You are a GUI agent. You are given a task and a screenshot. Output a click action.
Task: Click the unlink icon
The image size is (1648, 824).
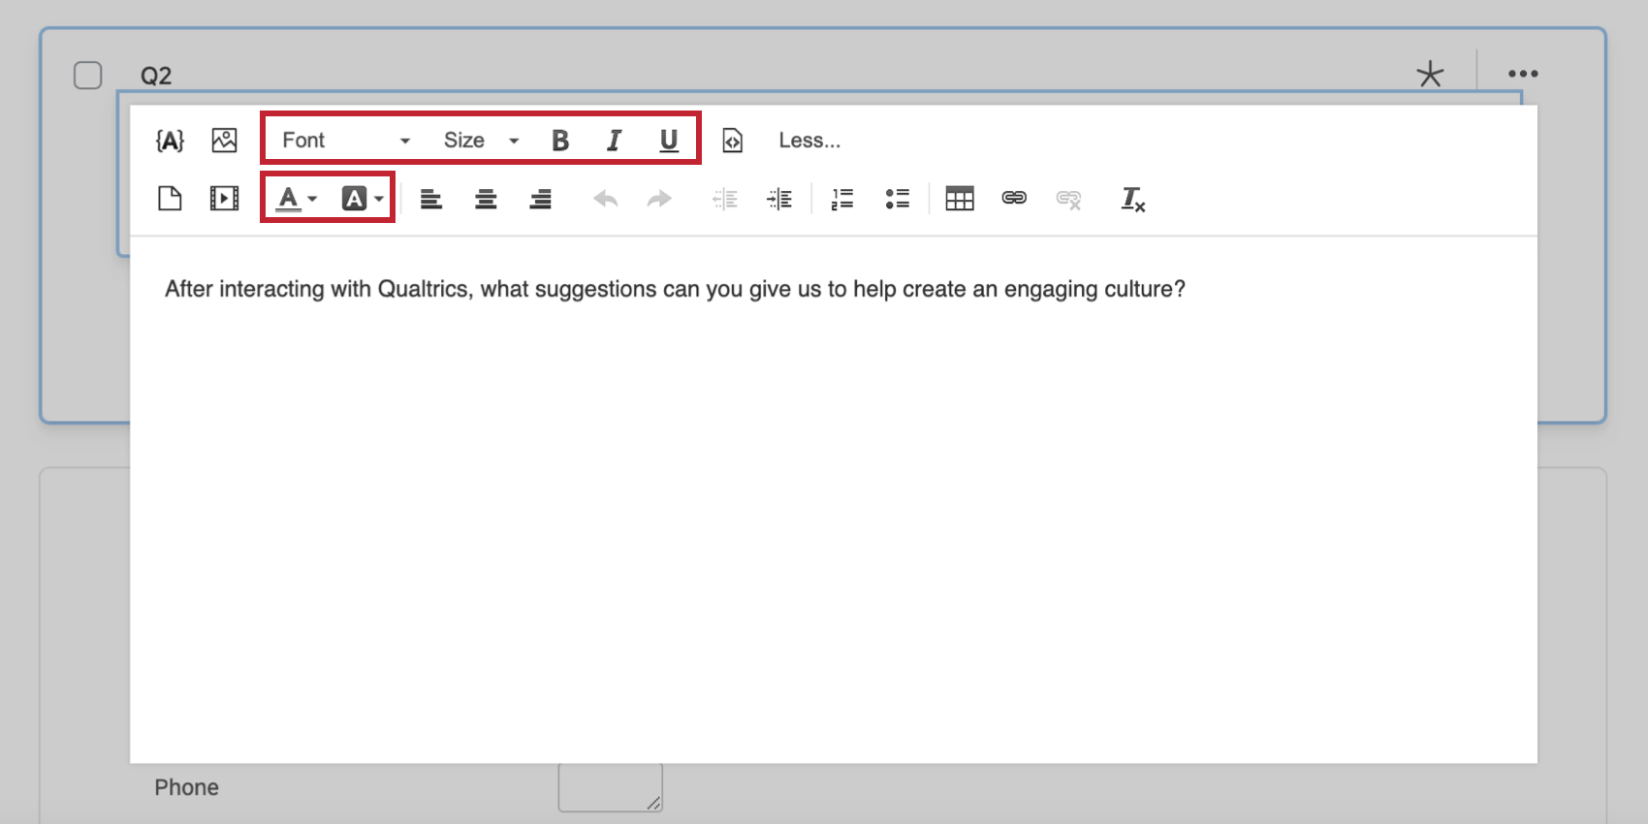click(x=1068, y=199)
